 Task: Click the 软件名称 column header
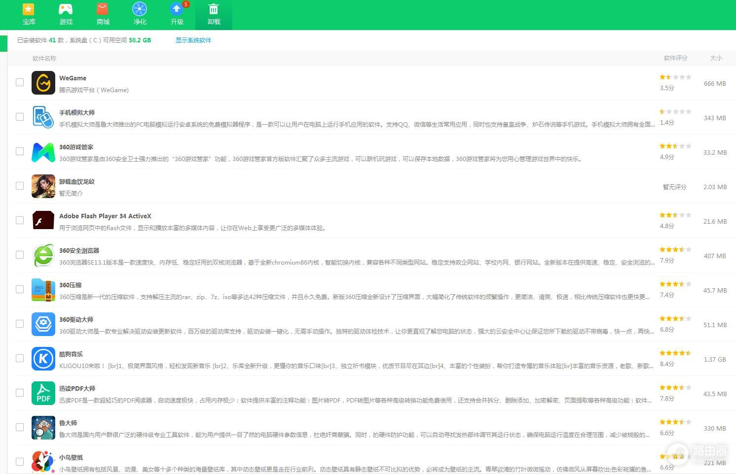[x=44, y=59]
